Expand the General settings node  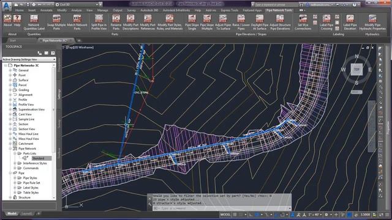pyautogui.click(x=10, y=70)
